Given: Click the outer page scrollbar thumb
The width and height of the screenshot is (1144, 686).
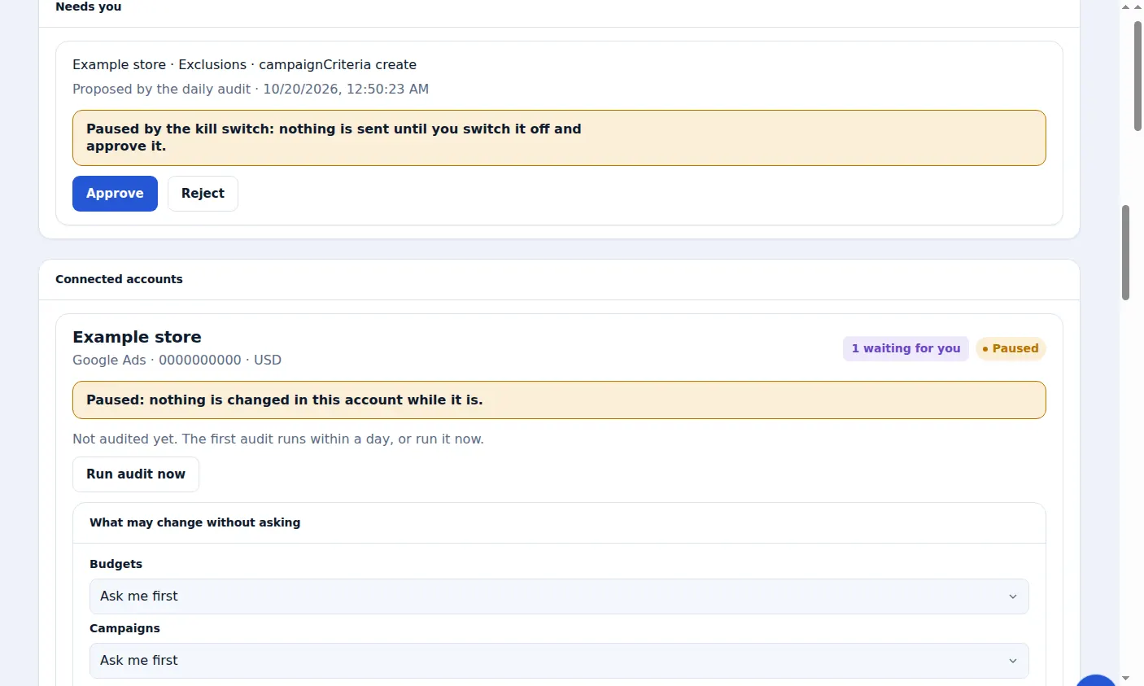Looking at the screenshot, I should [x=1137, y=76].
